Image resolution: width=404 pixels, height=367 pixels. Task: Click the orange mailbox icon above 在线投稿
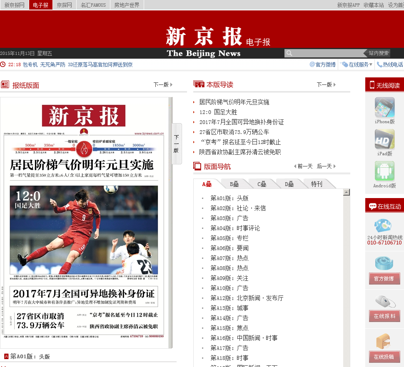pos(383,341)
